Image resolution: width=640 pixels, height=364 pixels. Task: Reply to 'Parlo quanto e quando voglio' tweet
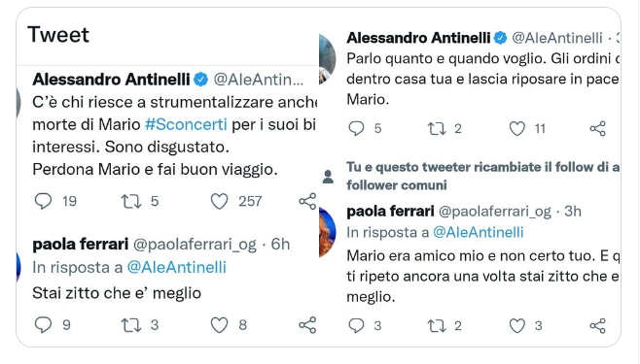pos(356,129)
